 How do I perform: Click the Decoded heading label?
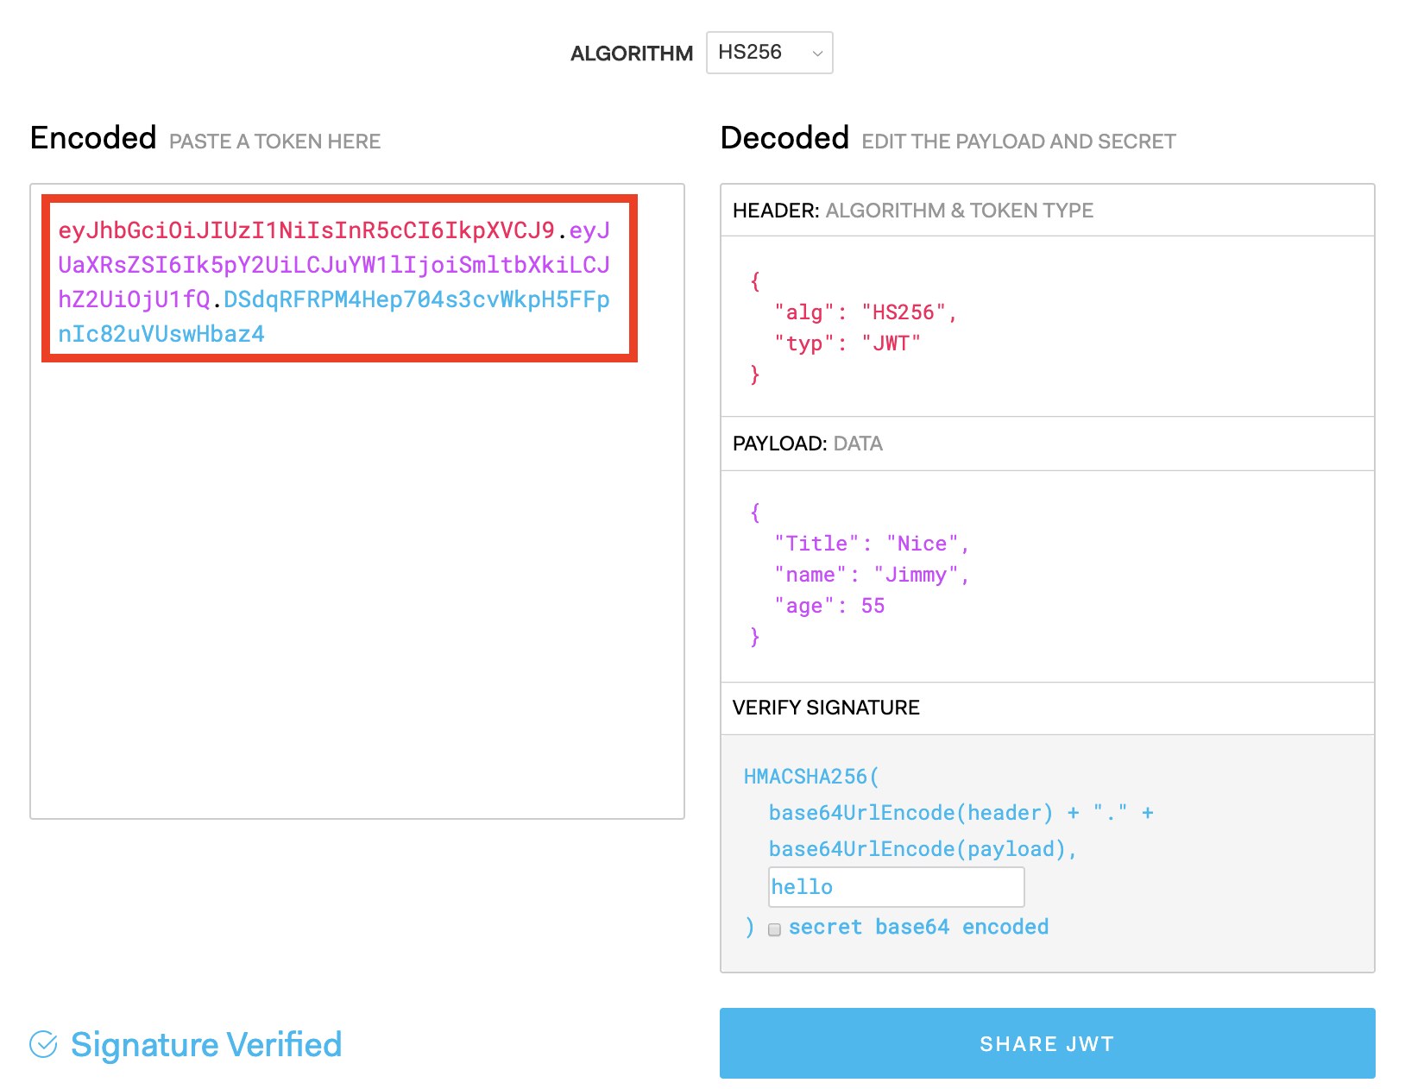[784, 138]
